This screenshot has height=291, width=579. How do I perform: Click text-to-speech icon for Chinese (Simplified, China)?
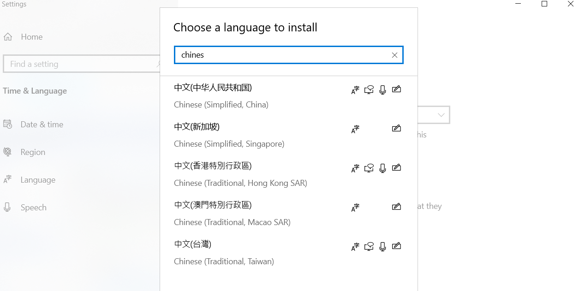click(369, 90)
